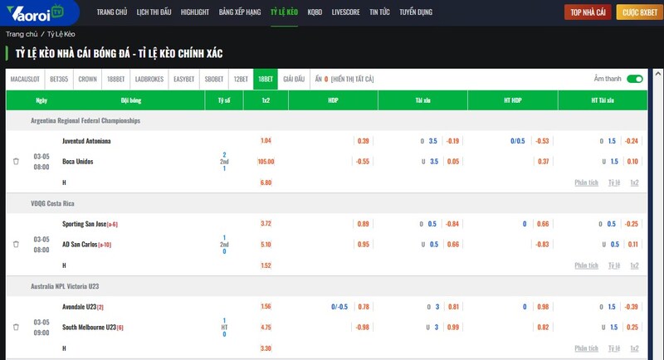The image size is (664, 360).
Task: Switch to the BET365 bookmaker tab
Action: click(59, 79)
